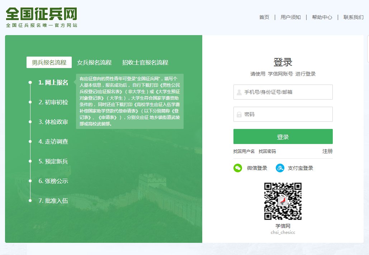The width and height of the screenshot is (369, 255).
Task: Click 找回用户名 link
Action: click(244, 151)
